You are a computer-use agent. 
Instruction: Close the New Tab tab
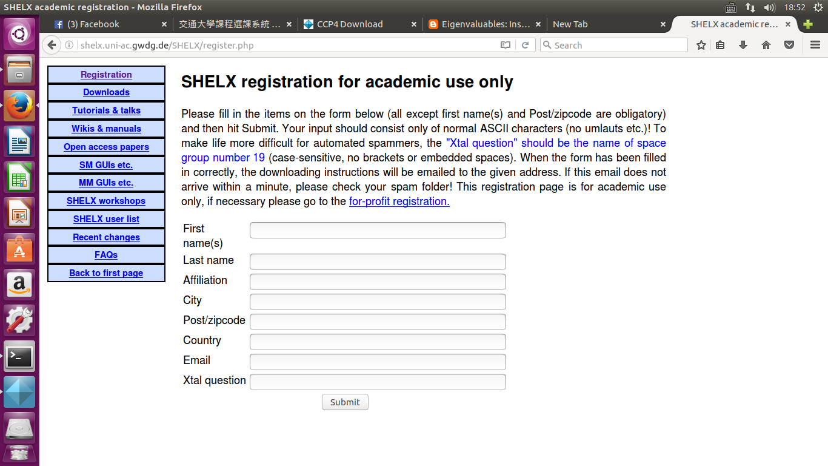point(664,24)
